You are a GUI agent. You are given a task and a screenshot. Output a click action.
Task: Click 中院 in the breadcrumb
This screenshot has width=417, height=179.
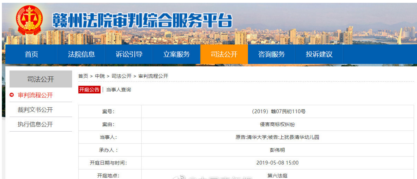tap(100, 76)
